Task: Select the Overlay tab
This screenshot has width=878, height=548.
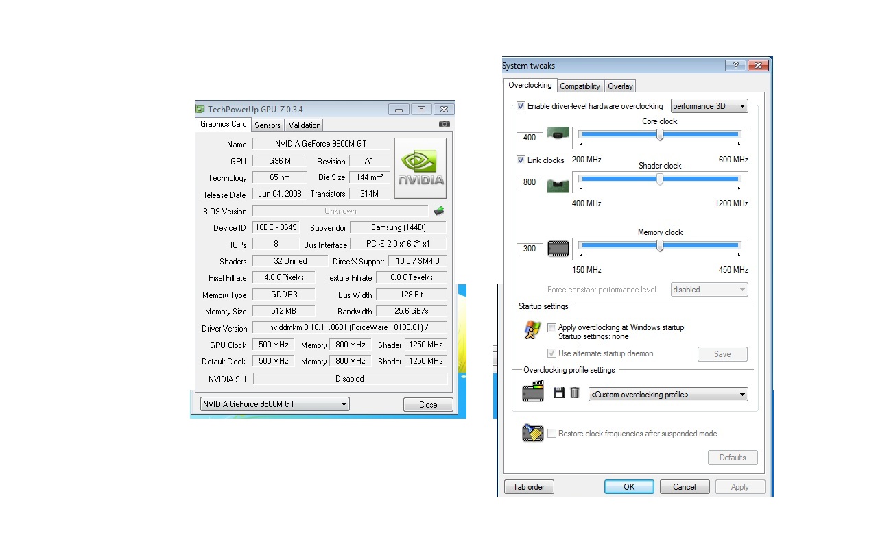Action: coord(620,86)
